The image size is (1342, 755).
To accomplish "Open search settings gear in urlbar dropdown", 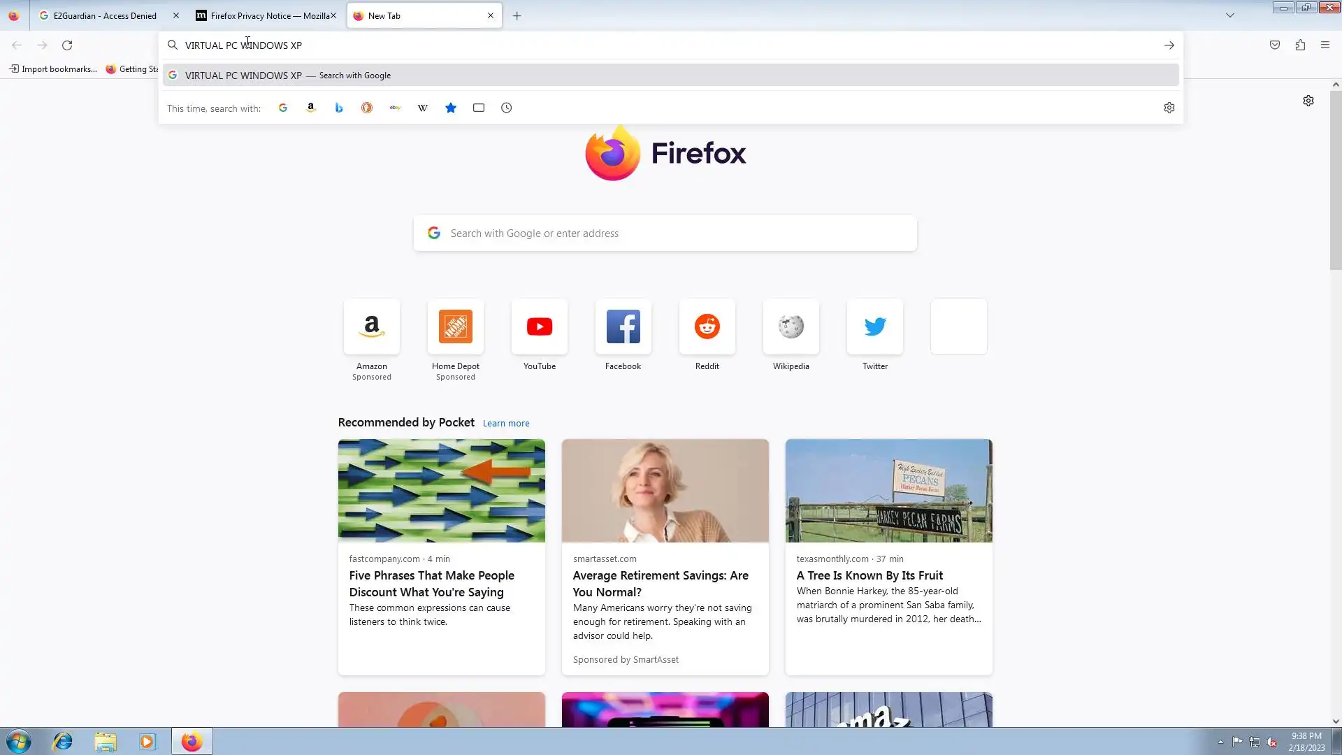I will (x=1169, y=108).
